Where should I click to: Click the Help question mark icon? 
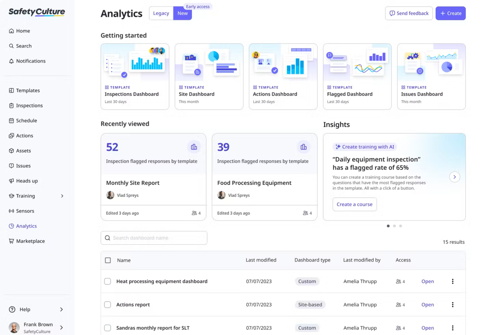point(12,310)
